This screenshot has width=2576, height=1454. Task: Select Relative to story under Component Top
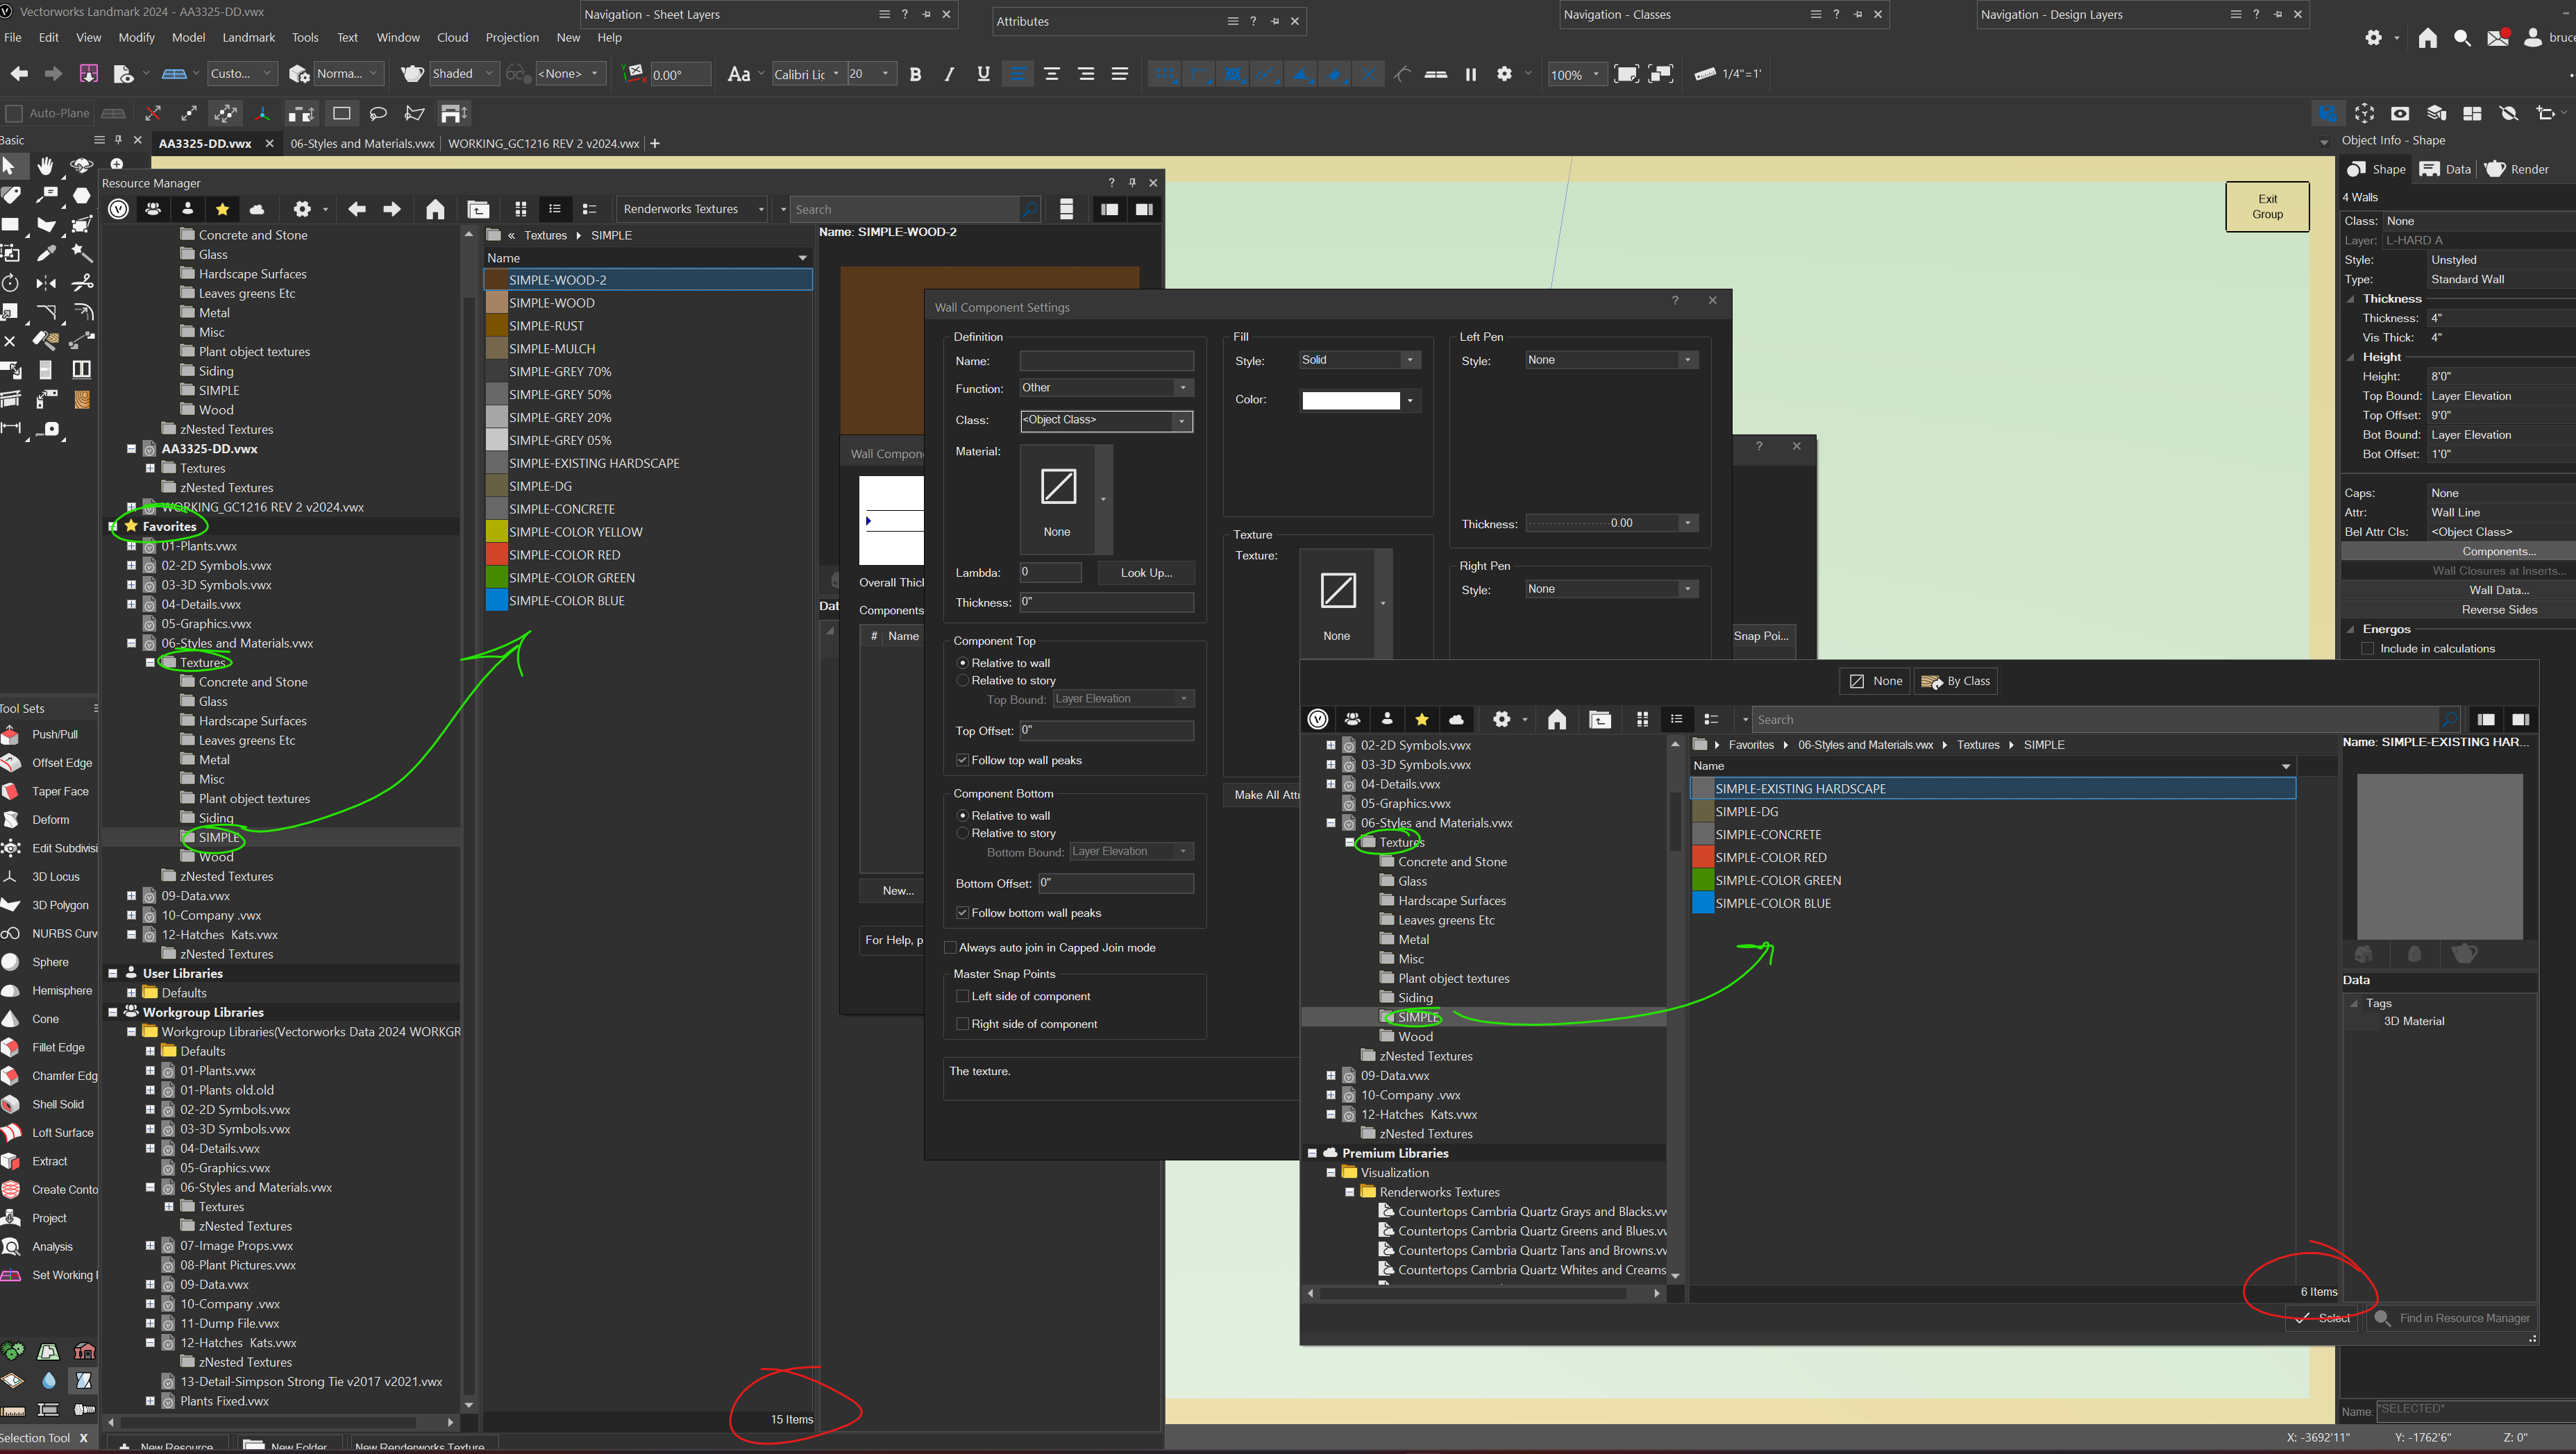point(963,680)
